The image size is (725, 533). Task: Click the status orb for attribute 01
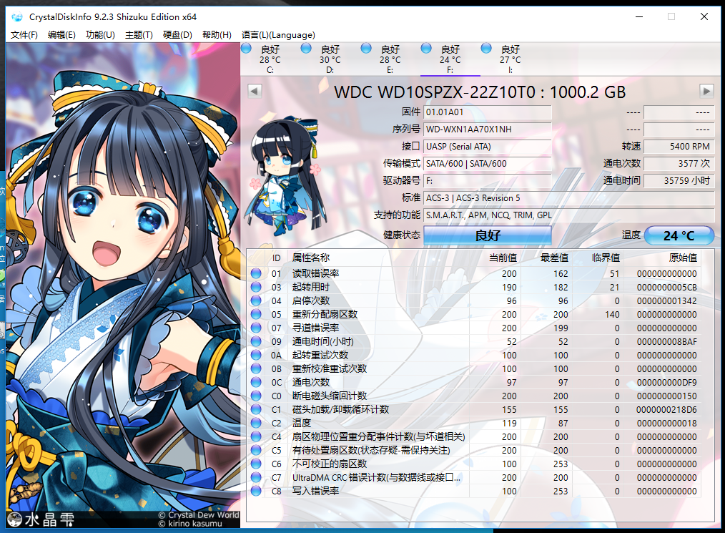257,273
